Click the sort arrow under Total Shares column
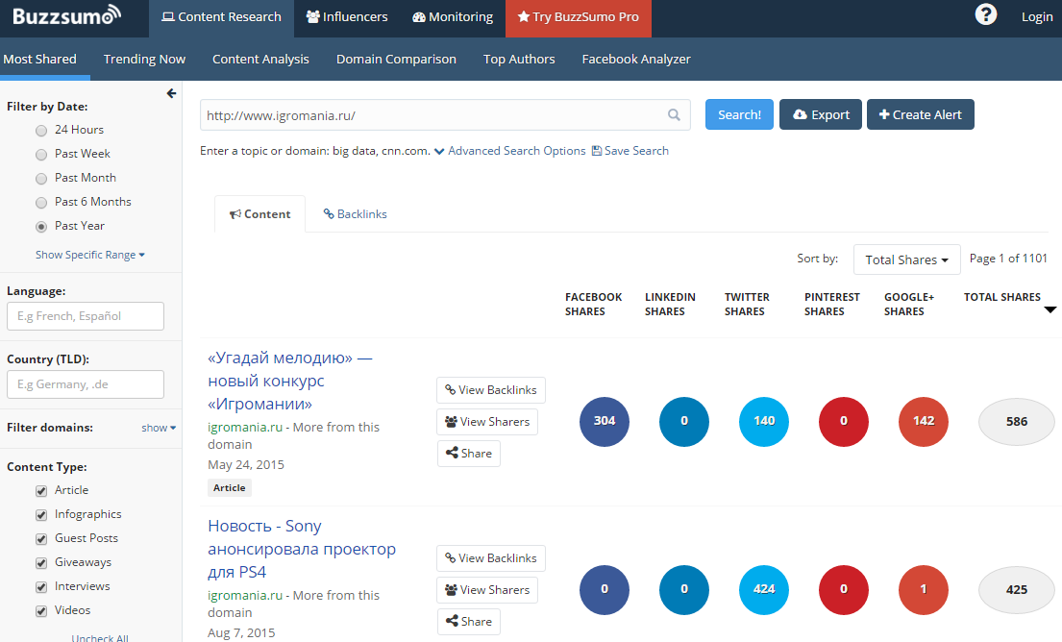The image size is (1062, 642). [1050, 309]
